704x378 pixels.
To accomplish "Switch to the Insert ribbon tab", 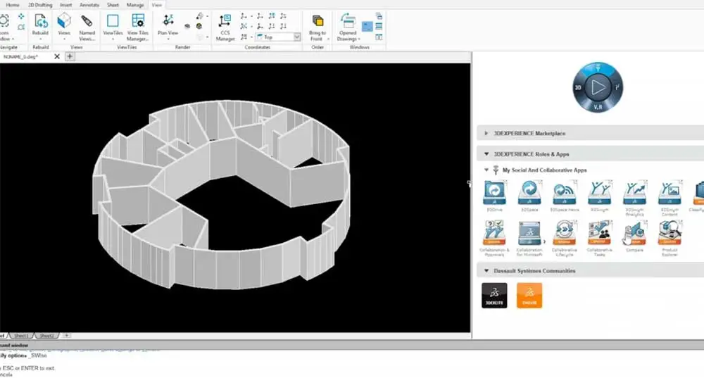I will point(66,5).
